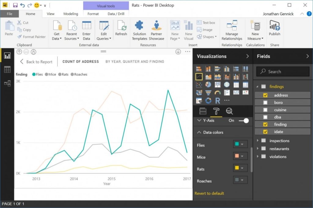
Task: Select the R script visual
Action: point(218,100)
